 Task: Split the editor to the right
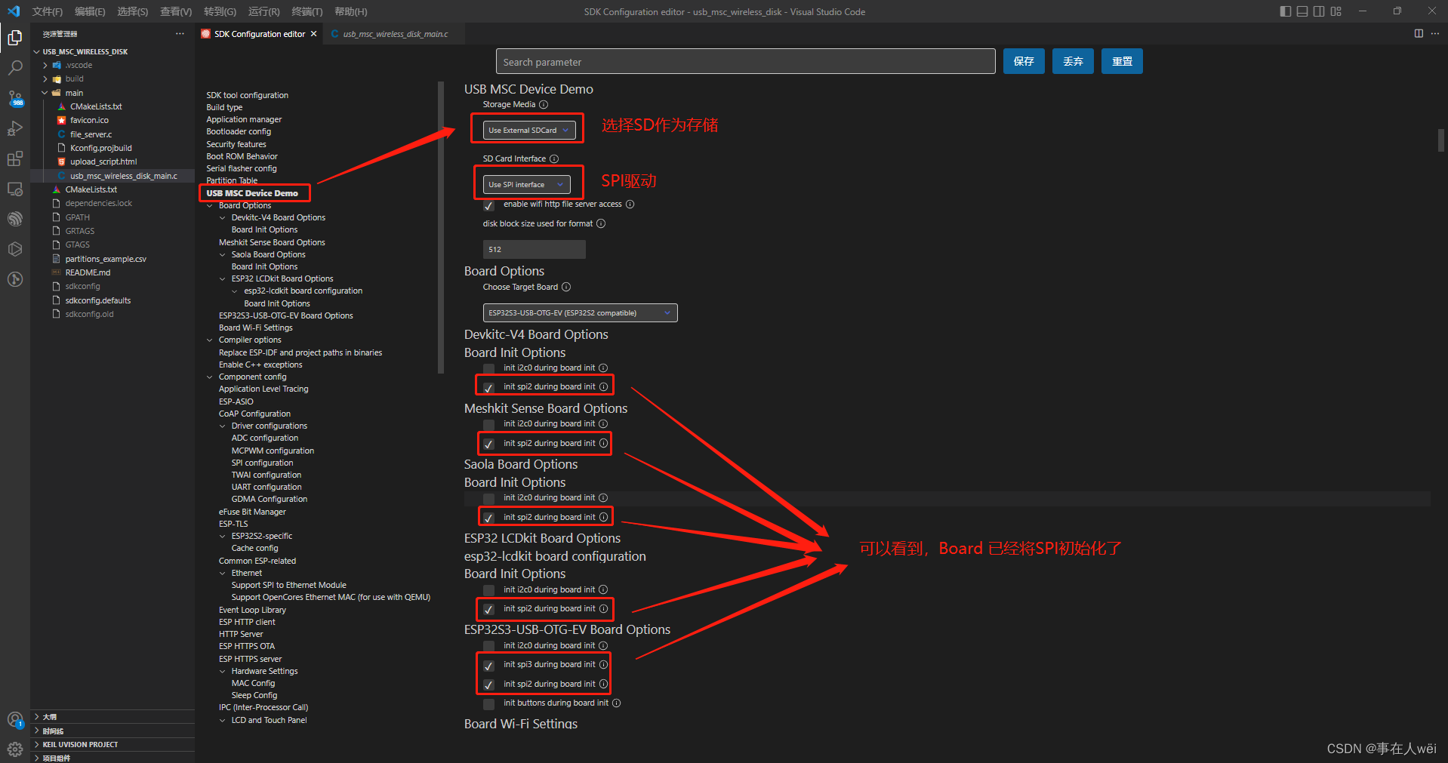point(1419,33)
